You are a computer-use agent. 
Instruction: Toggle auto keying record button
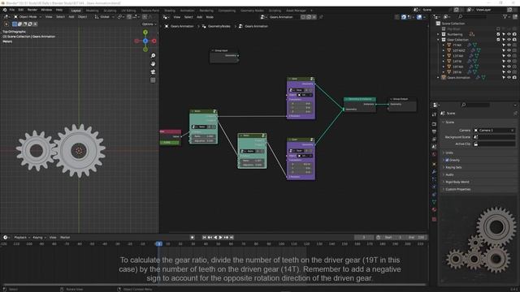click(x=193, y=238)
